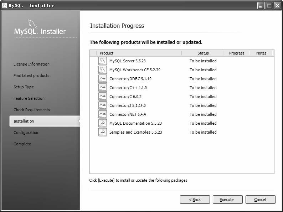Minimize the MySQL Installer window

coord(261,6)
